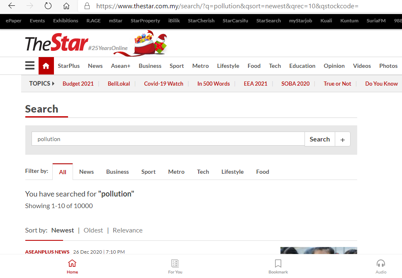Click in the pollution search input field
This screenshot has height=278, width=402.
[x=168, y=139]
